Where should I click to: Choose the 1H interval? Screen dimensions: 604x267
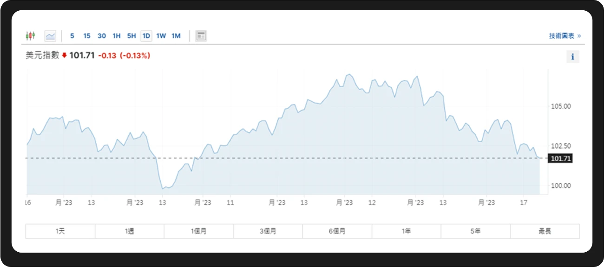117,36
